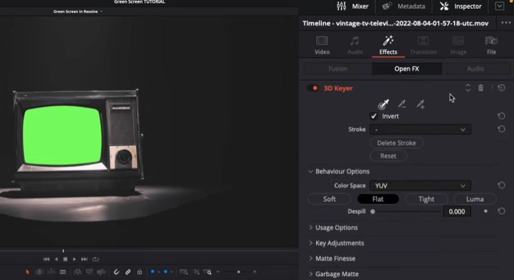This screenshot has width=514, height=280.
Task: Select the Subtract eyedropper tool
Action: click(402, 104)
